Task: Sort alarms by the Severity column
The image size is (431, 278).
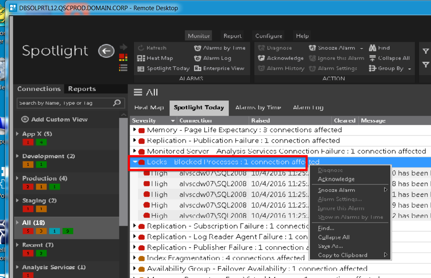Action: tap(154, 120)
